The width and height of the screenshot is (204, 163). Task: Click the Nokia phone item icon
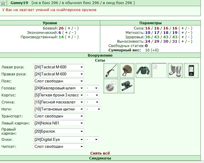pos(191,71)
